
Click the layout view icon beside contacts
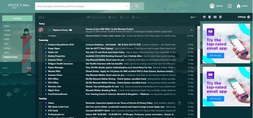pyautogui.click(x=209, y=17)
